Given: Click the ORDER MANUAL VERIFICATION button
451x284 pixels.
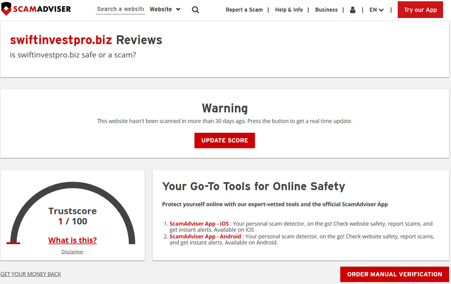Looking at the screenshot, I should coord(394,274).
